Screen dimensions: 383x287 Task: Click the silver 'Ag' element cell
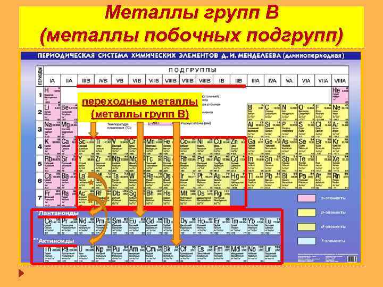pyautogui.click(x=221, y=164)
